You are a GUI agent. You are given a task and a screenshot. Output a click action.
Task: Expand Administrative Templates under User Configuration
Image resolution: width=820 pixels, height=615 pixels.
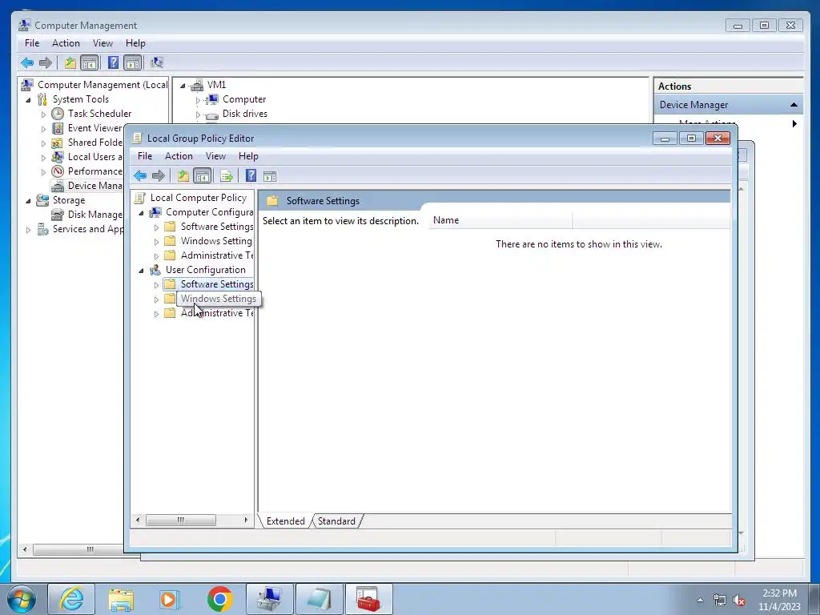pyautogui.click(x=156, y=314)
